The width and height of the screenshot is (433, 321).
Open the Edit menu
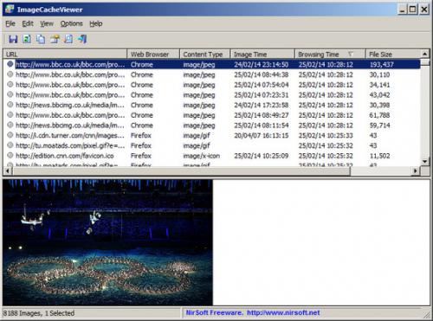(28, 23)
